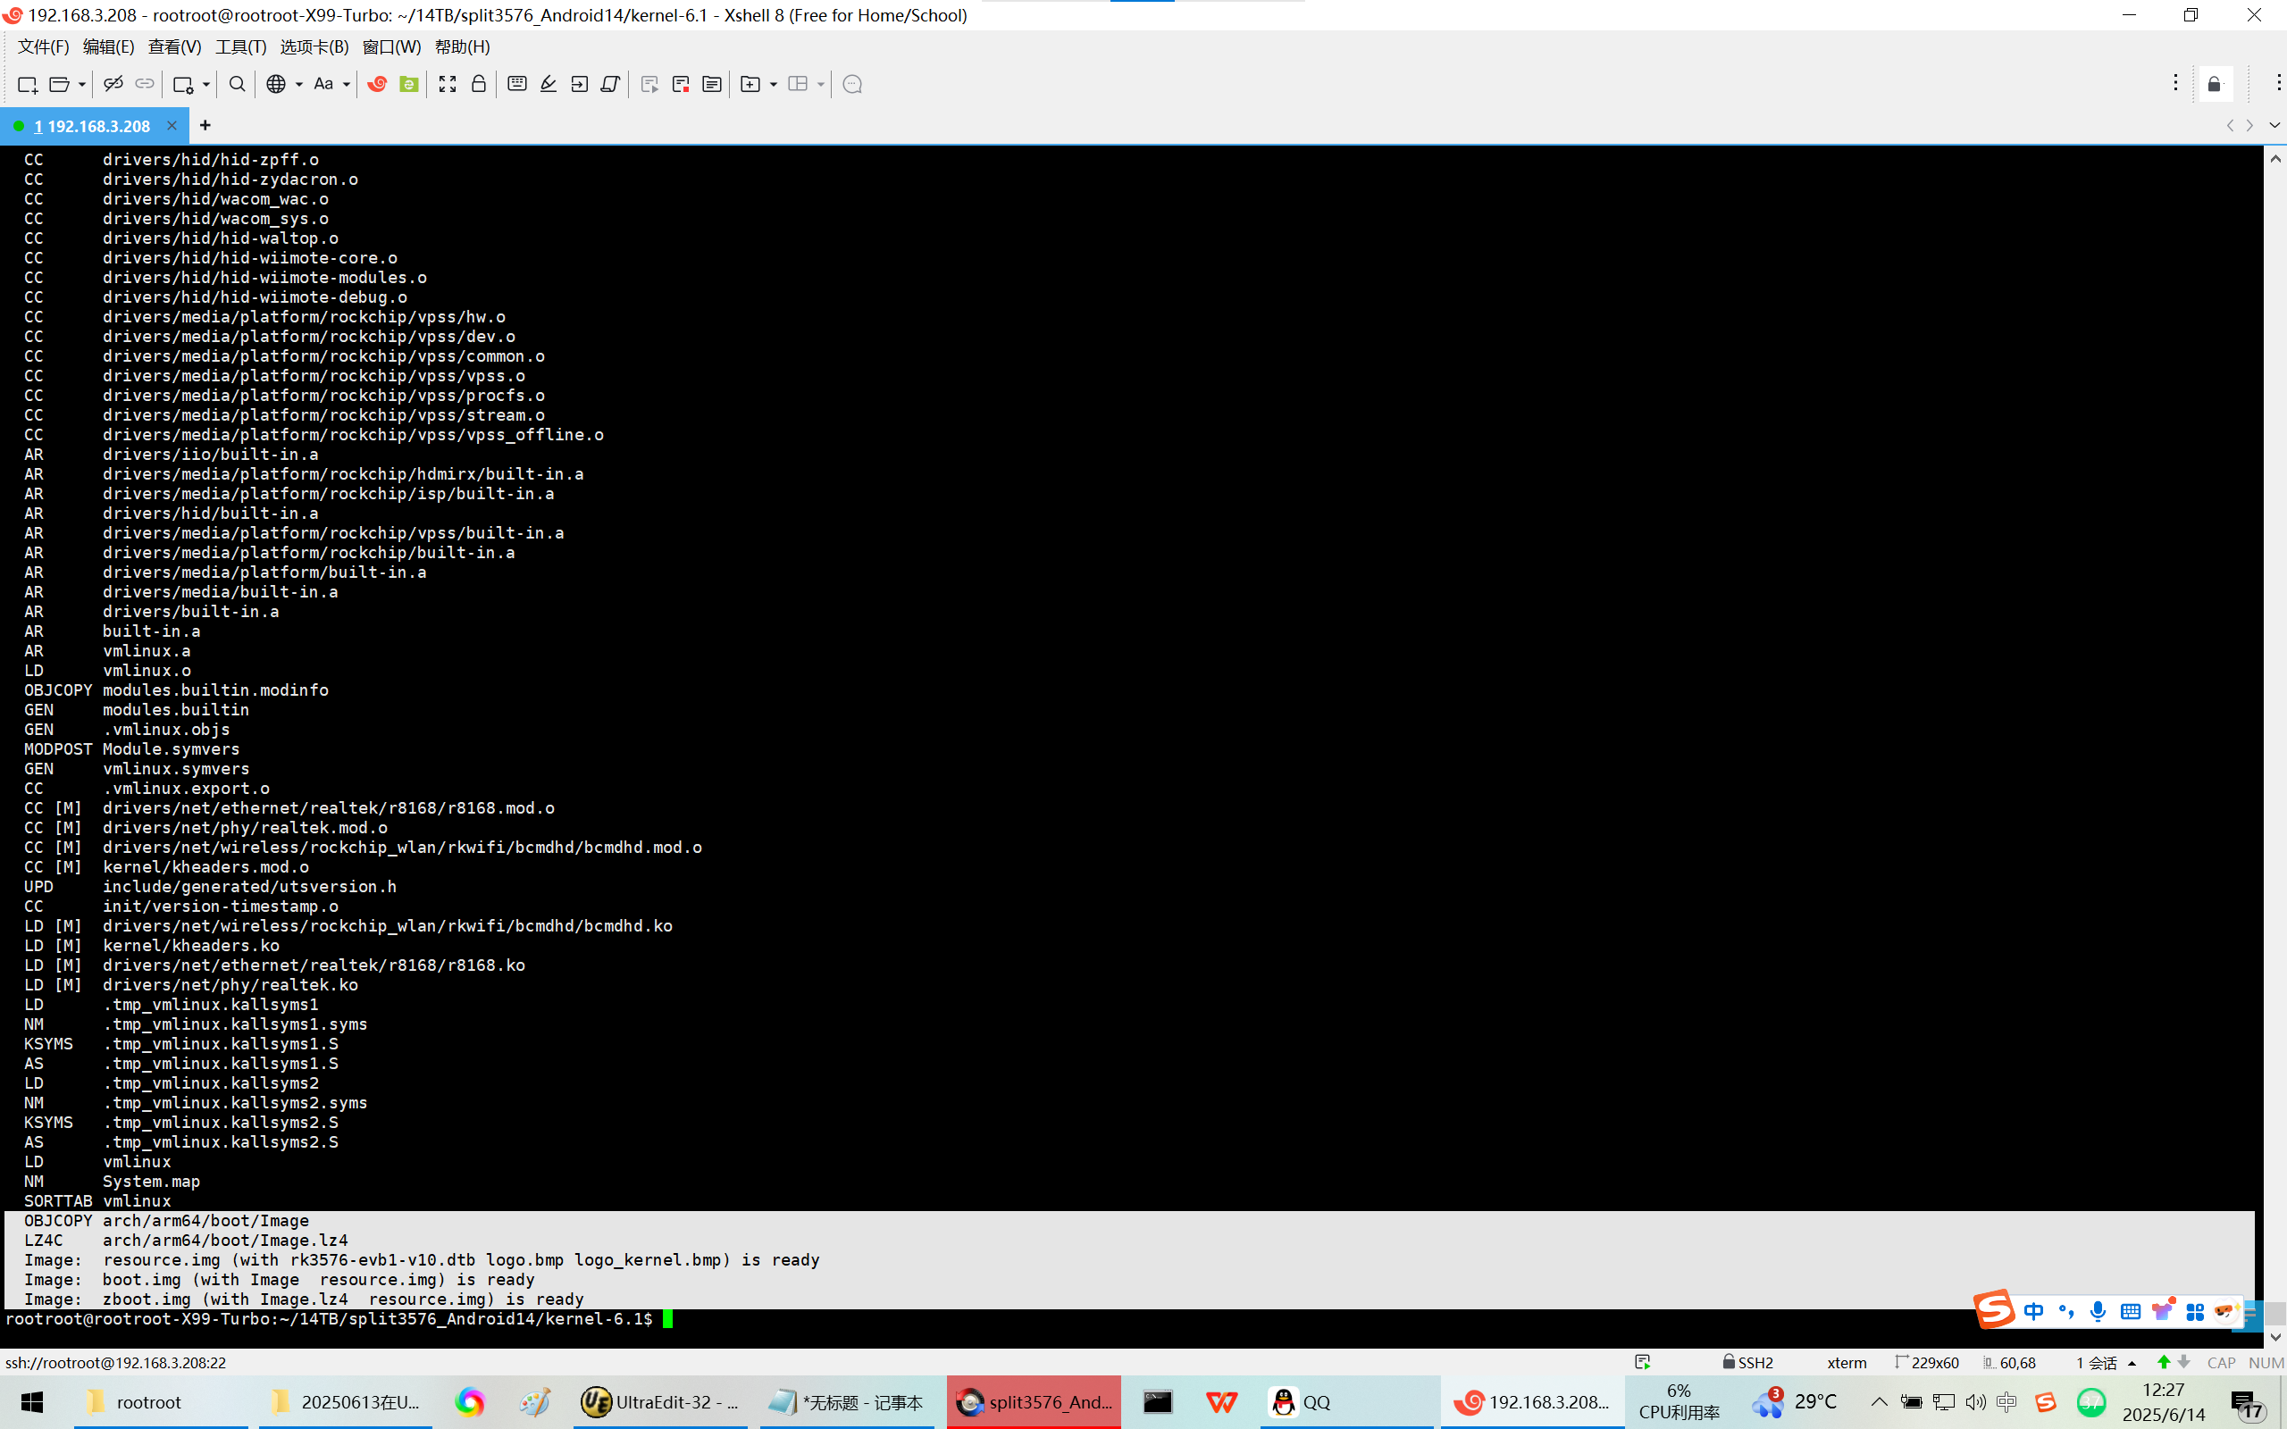Toggle Sogou Chinese/English input mode
The image size is (2287, 1429).
(x=2033, y=1311)
